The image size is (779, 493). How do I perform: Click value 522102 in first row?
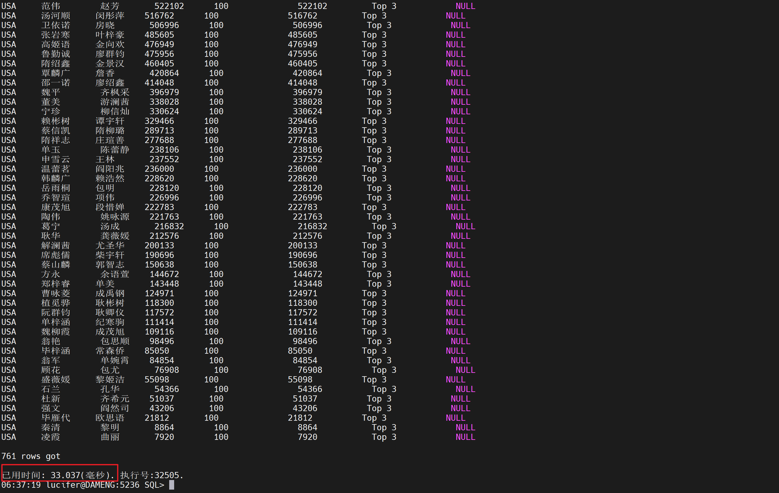169,6
